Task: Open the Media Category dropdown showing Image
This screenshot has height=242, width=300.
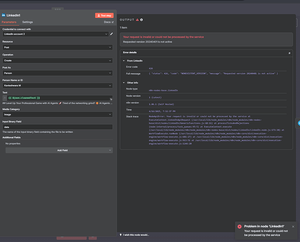Action: click(x=57, y=114)
